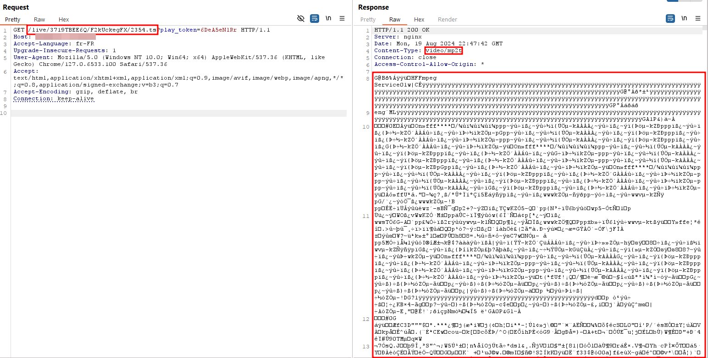Screen dimensions: 708x358
Task: Select the Response Pretty tab
Action: point(368,20)
